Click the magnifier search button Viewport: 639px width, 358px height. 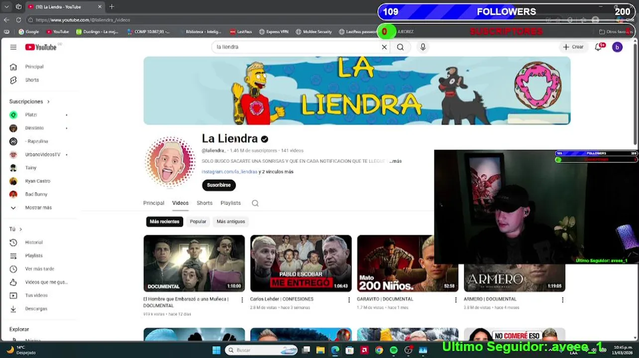[400, 47]
